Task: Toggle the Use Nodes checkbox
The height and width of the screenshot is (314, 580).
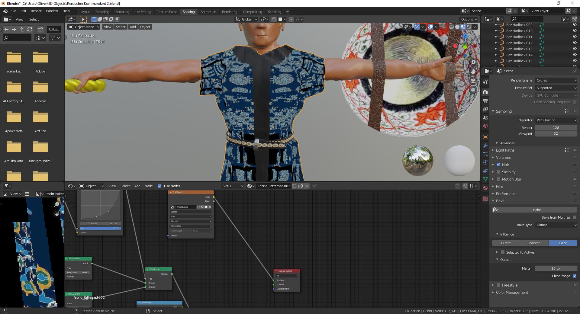Action: [159, 186]
